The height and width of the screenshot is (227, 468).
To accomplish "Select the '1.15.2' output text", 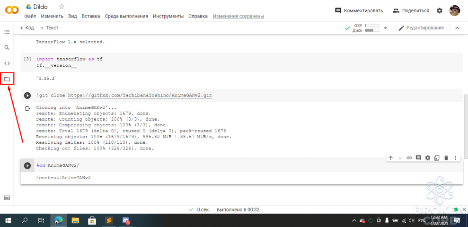I will click(x=46, y=78).
